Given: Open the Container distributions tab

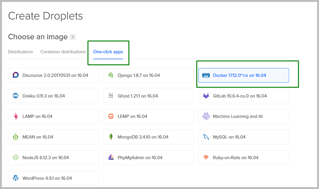Looking at the screenshot, I should (x=63, y=52).
